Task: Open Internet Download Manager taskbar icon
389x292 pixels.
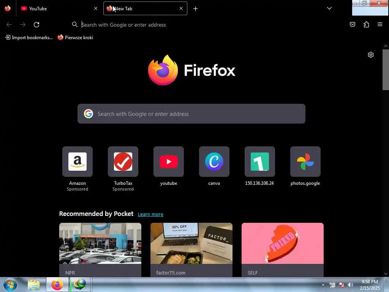Action: click(80, 285)
